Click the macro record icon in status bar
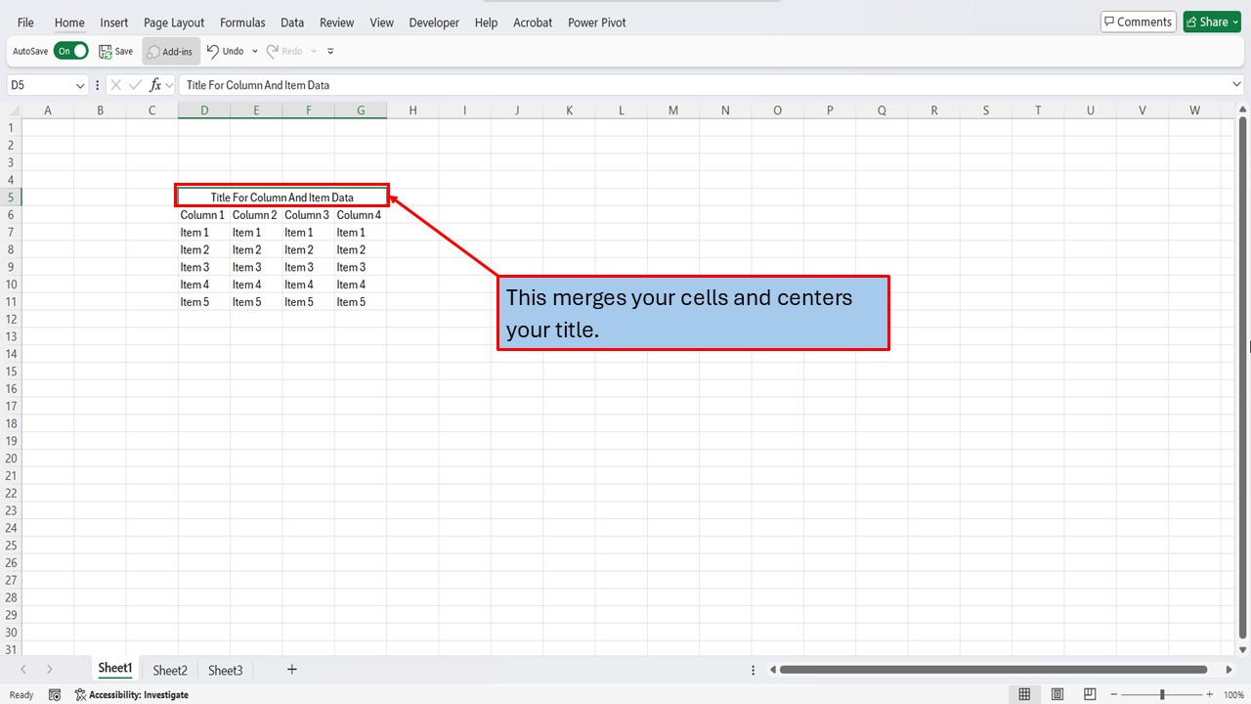 pos(55,694)
